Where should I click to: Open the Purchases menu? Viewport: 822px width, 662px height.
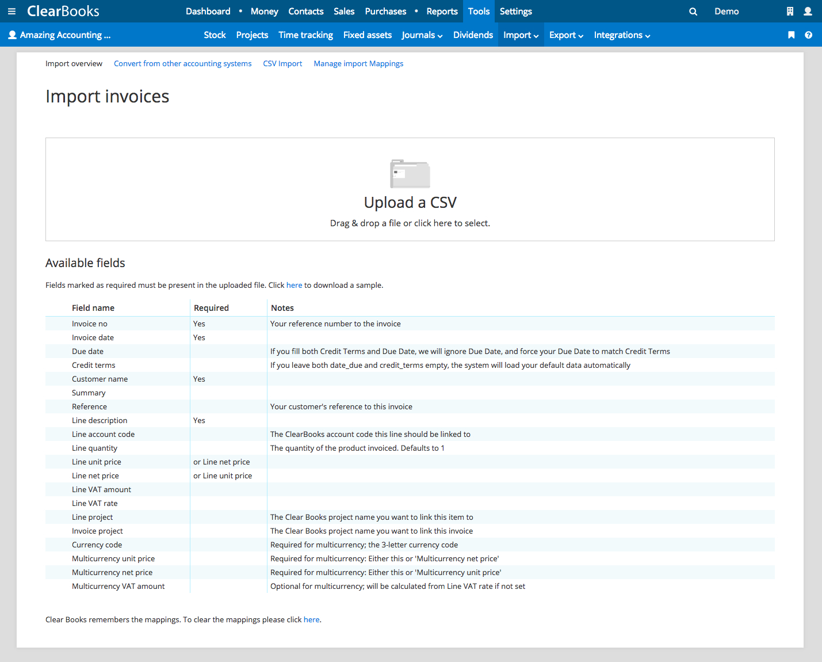coord(385,11)
